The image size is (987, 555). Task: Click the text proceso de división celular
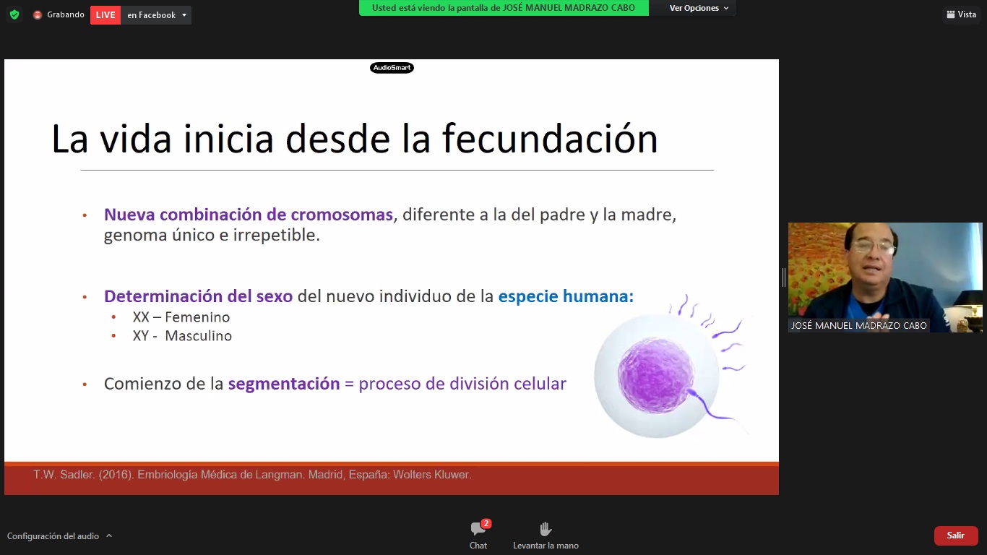(462, 384)
